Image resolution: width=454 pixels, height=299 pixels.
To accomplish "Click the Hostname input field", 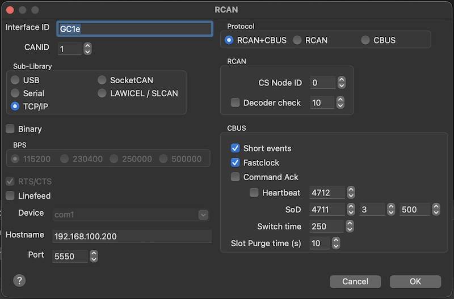I will [132, 236].
